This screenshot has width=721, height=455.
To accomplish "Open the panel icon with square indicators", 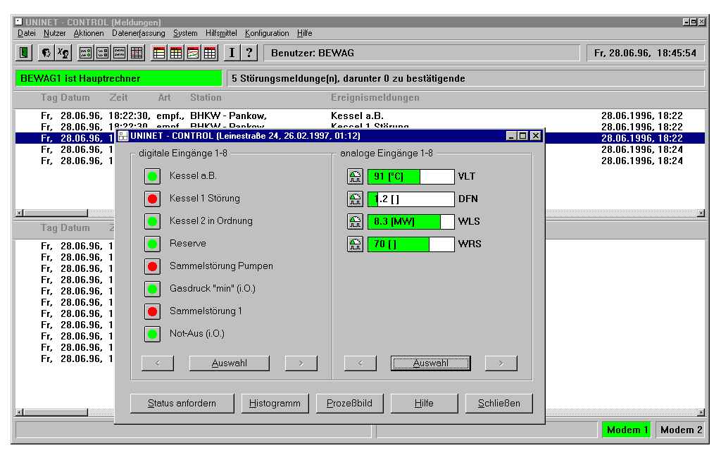I will 103,53.
